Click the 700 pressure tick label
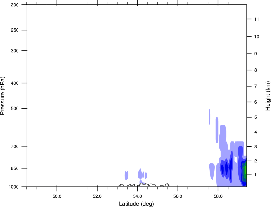The image size is (271, 207). tap(15, 146)
